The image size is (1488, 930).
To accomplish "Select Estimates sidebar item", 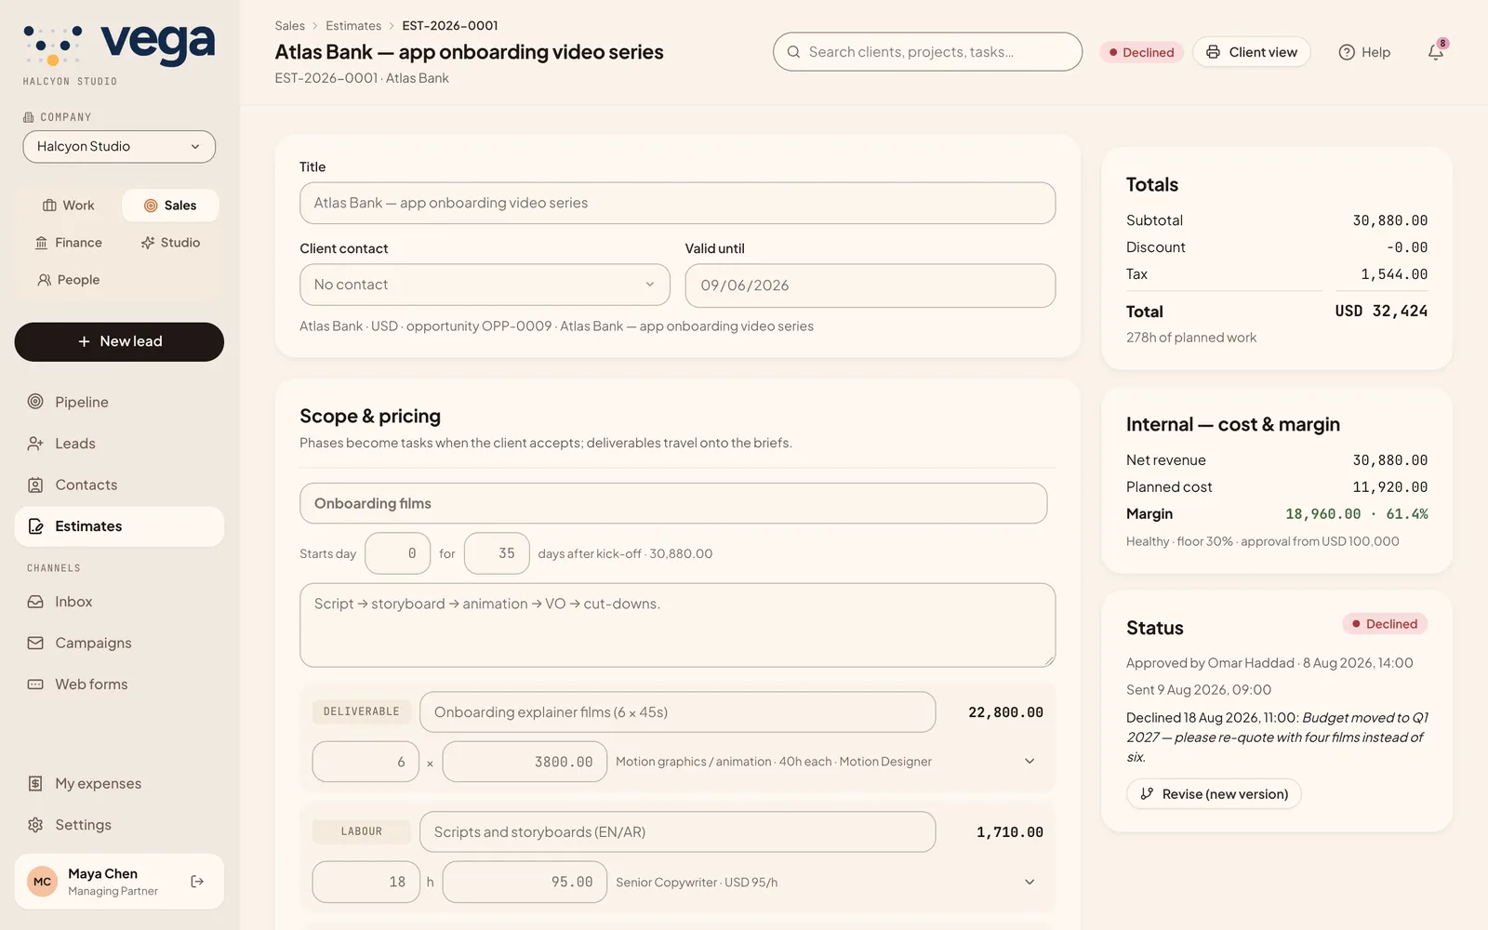I will tap(119, 526).
